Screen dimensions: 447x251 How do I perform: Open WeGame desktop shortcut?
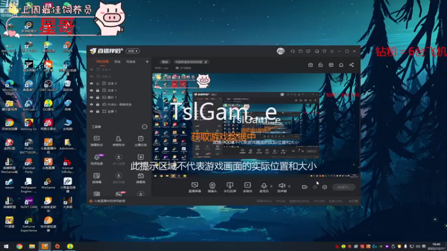(48, 184)
